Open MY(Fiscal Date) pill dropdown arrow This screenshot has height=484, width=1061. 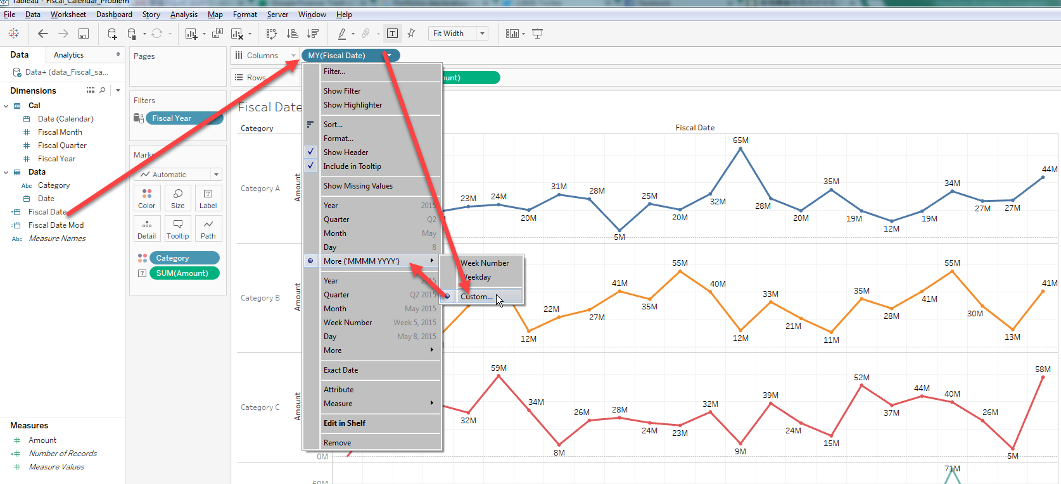coord(390,56)
